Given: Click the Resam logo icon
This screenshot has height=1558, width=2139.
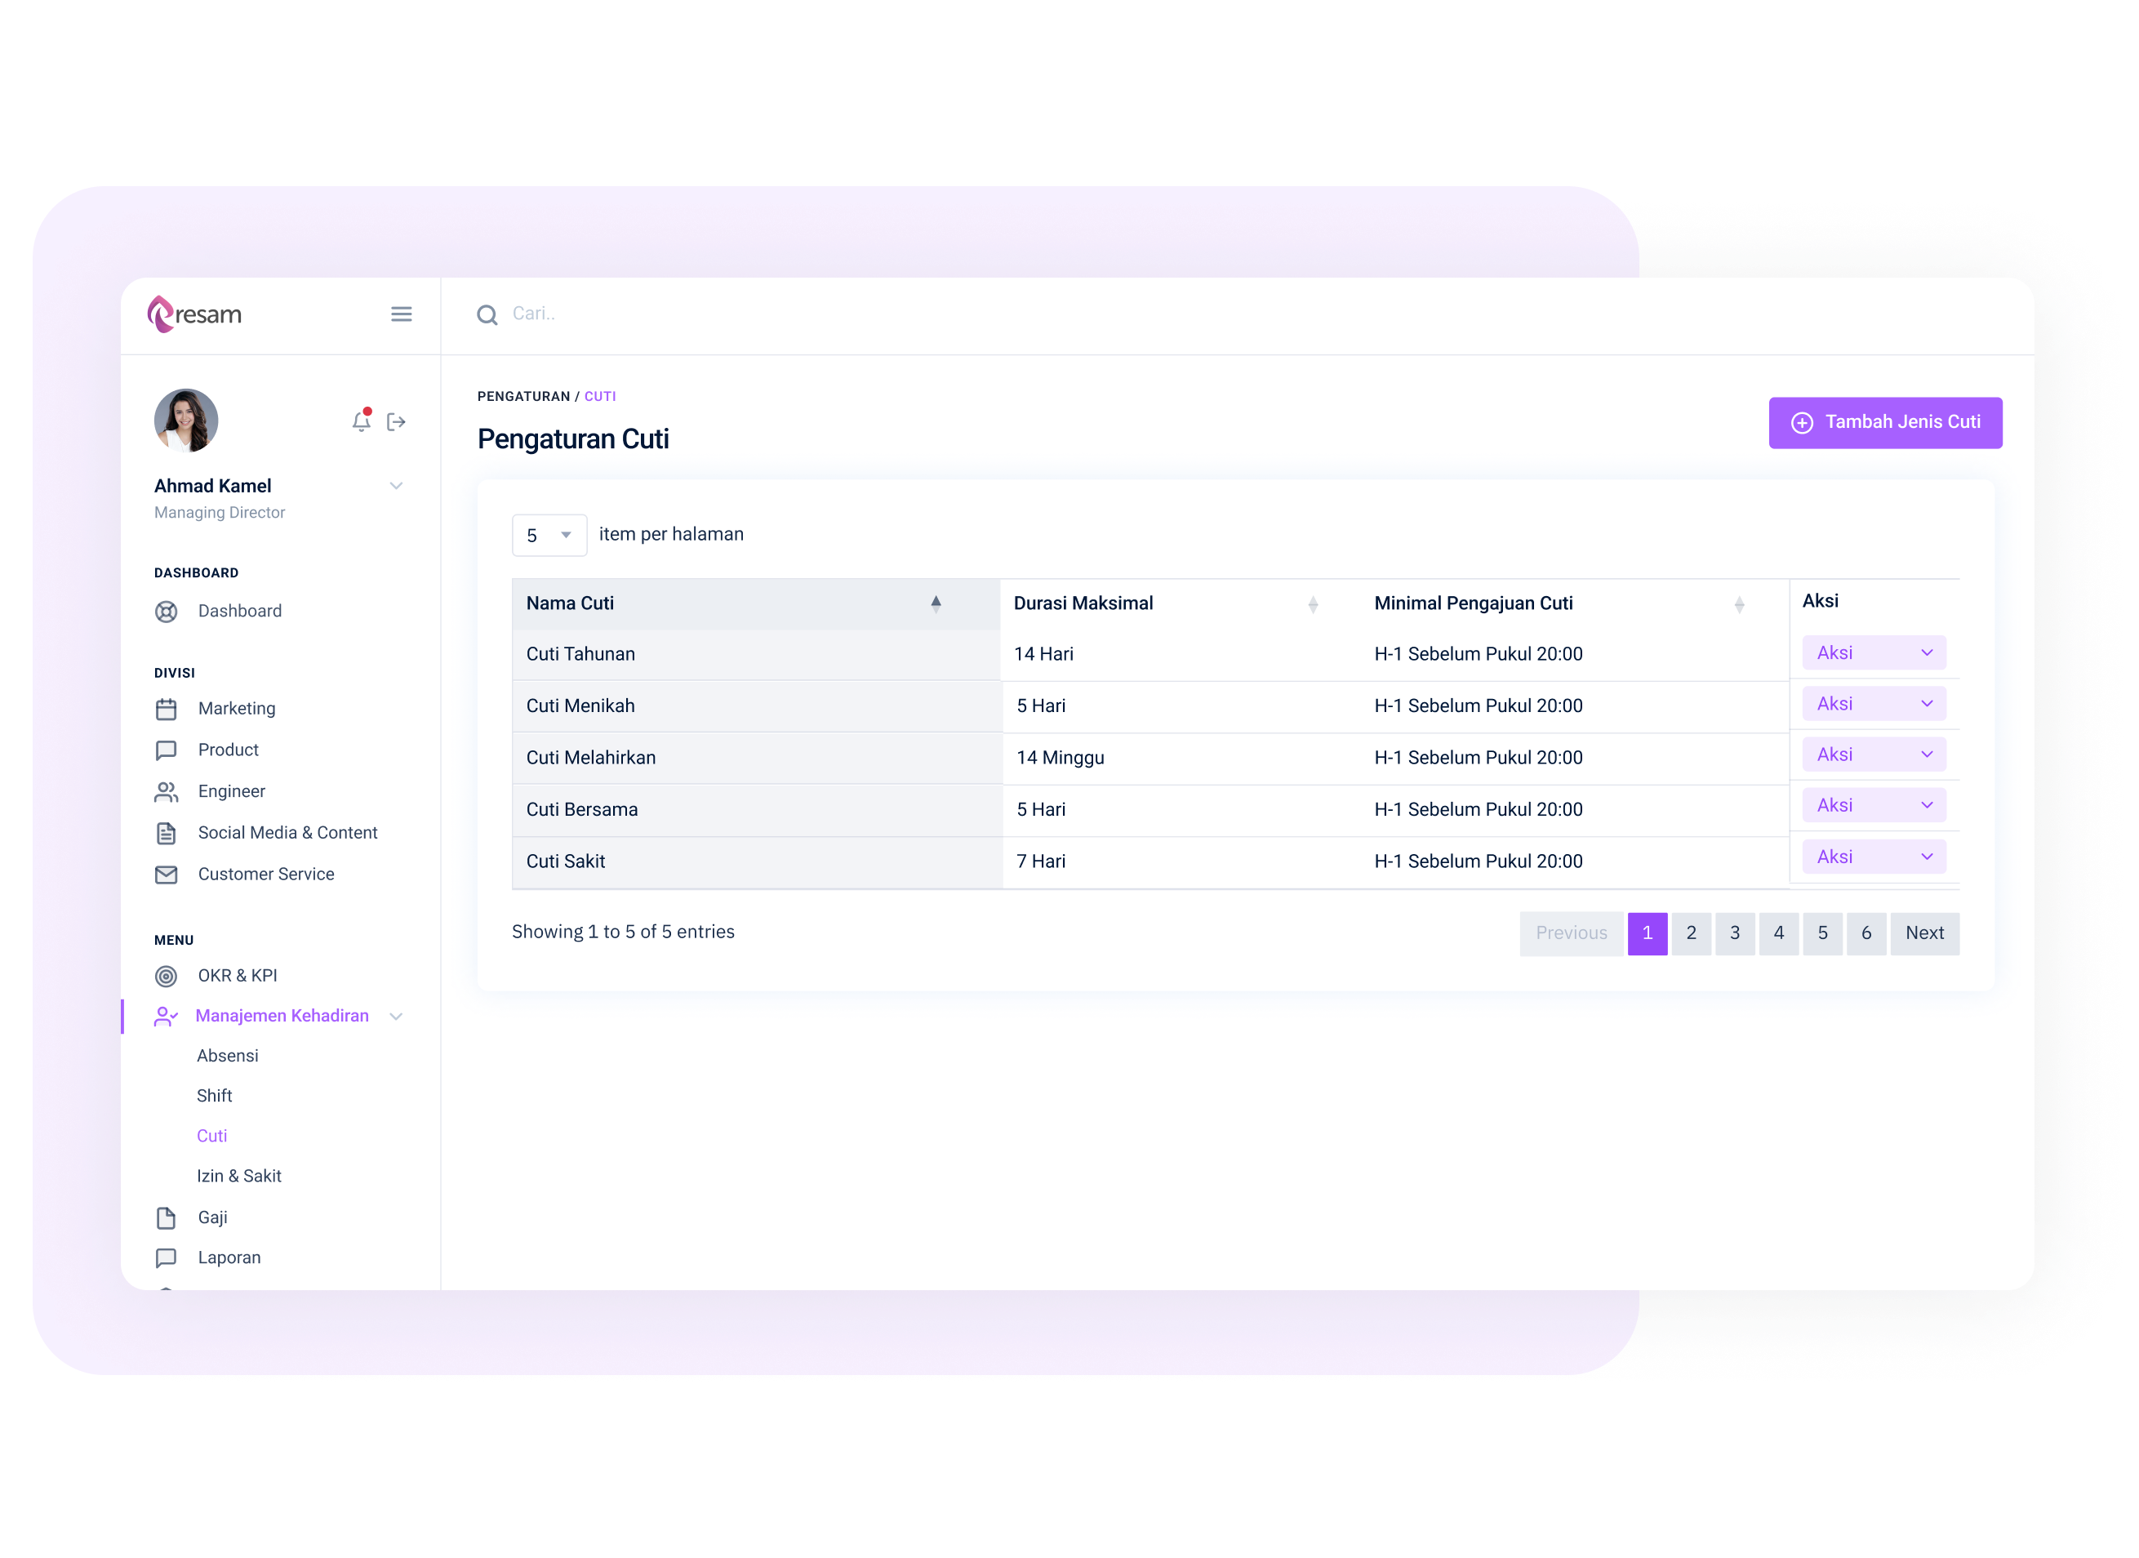Looking at the screenshot, I should [166, 312].
